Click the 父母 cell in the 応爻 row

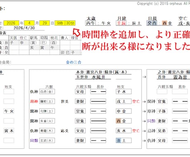tap(80, 131)
